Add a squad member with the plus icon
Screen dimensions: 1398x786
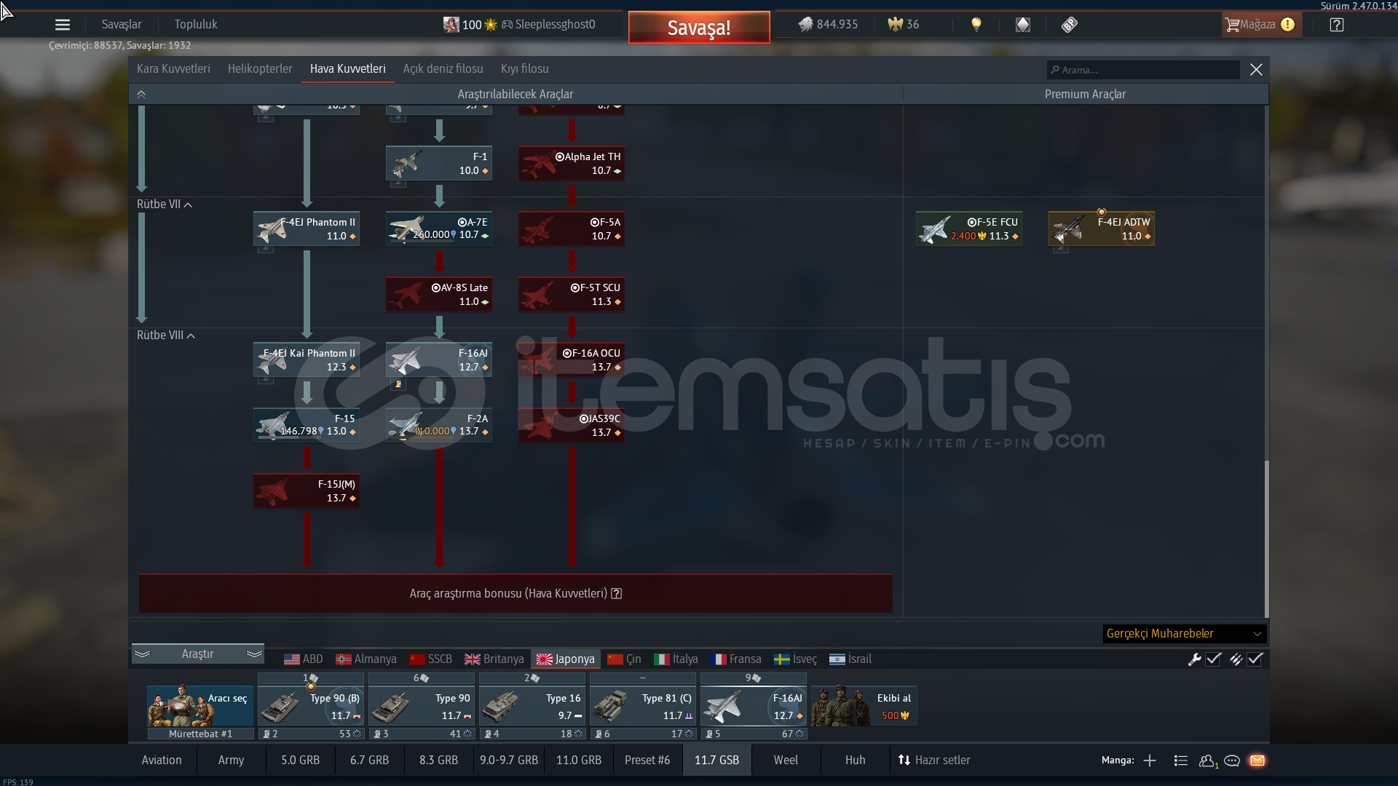(1150, 761)
